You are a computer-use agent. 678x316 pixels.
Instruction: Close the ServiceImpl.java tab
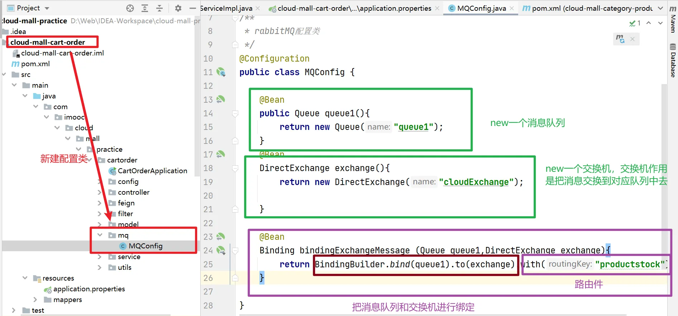pos(258,8)
